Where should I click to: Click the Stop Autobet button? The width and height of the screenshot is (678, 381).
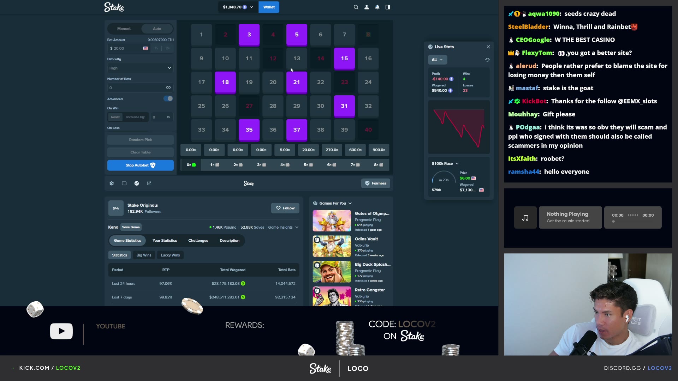click(141, 165)
